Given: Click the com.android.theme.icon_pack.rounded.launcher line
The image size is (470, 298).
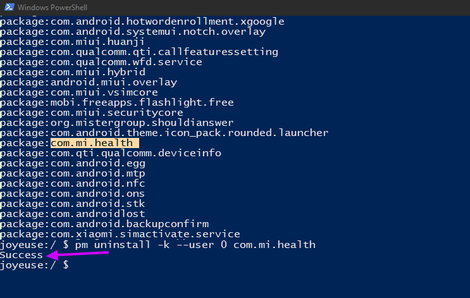Looking at the screenshot, I should [164, 133].
